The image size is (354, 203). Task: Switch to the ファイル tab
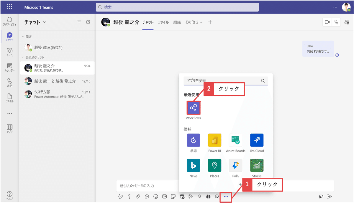163,22
